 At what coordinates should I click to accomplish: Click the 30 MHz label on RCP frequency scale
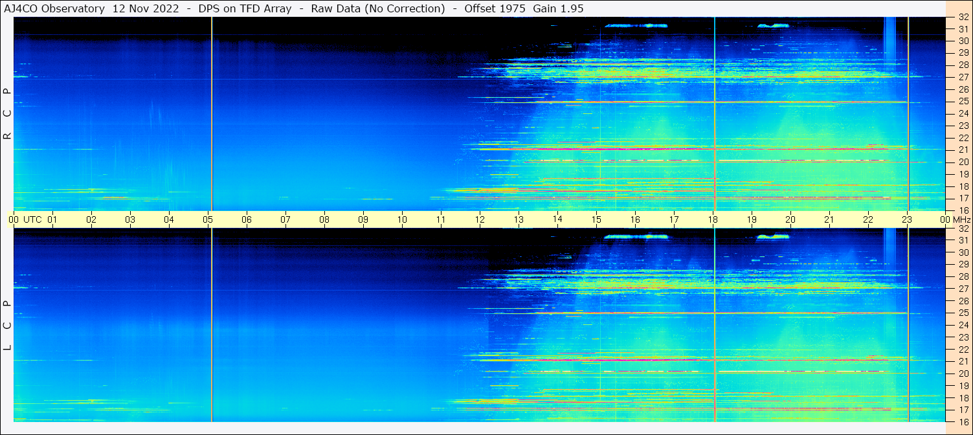(963, 41)
